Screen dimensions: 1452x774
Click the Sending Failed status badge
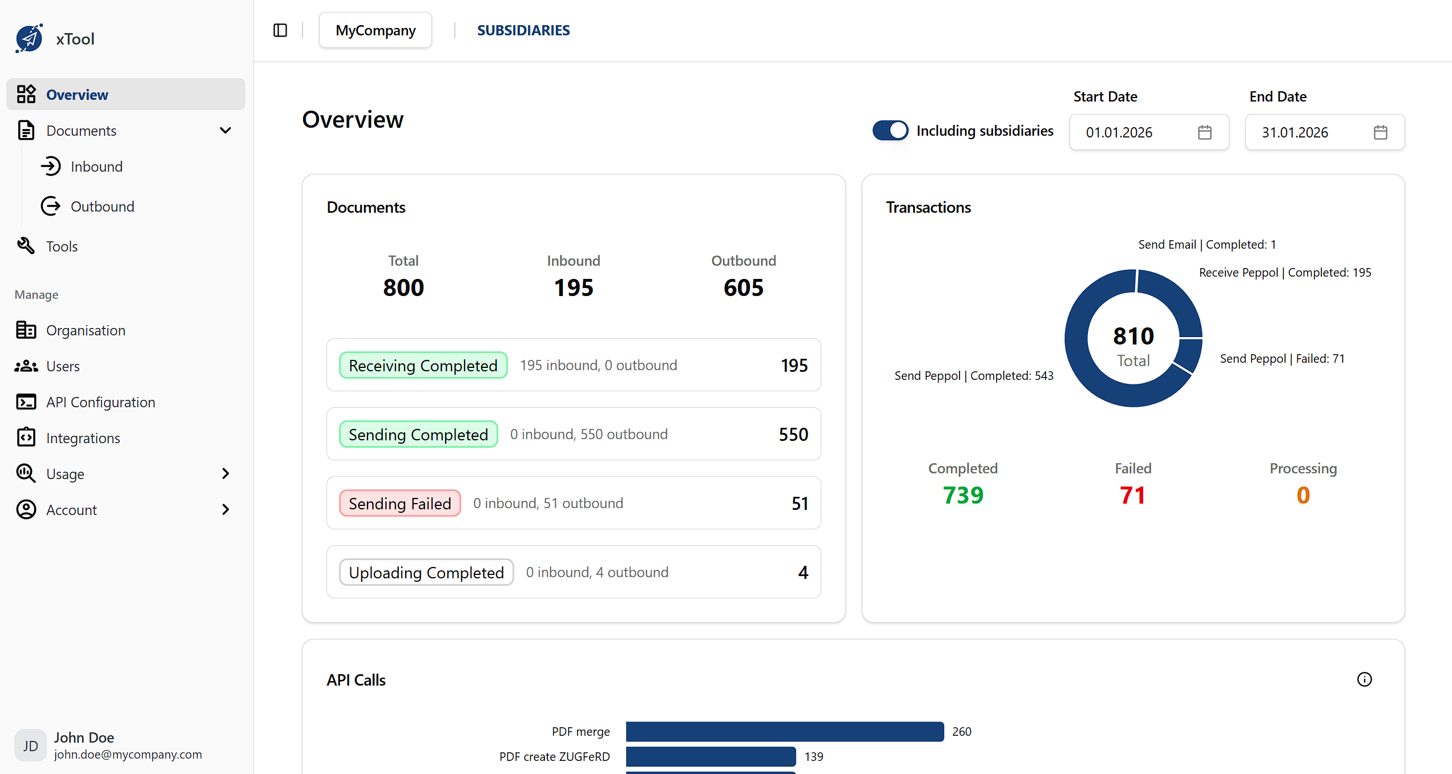(400, 503)
